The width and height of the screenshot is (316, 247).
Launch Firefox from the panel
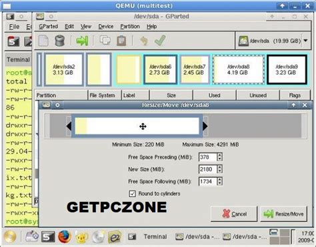[x=65, y=236]
